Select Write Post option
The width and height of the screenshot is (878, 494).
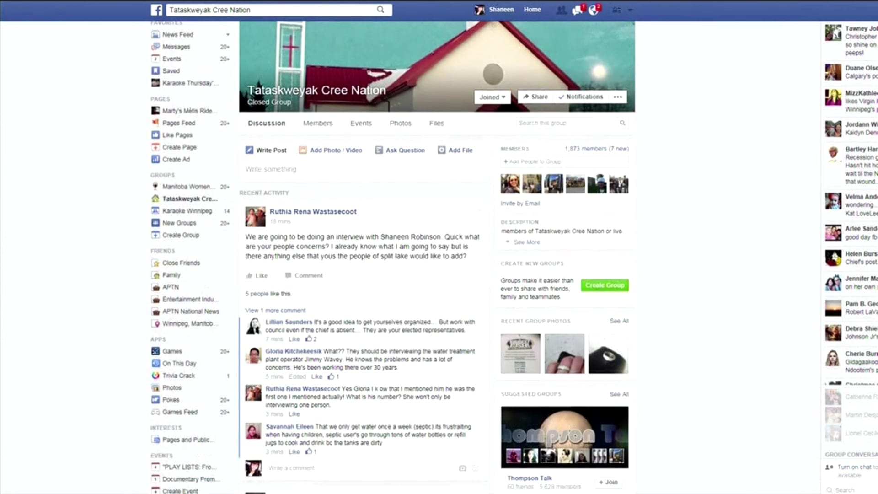coord(266,150)
